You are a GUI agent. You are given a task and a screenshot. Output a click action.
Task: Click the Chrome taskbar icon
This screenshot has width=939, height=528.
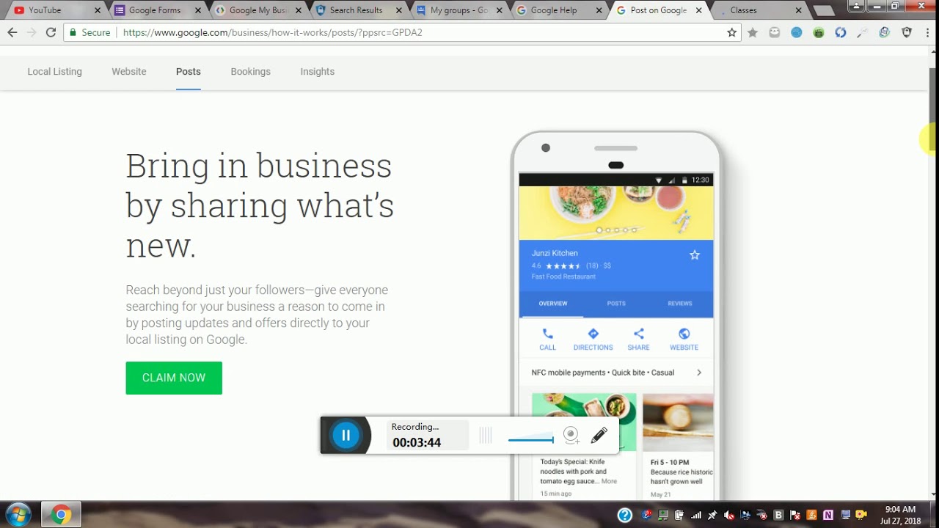pyautogui.click(x=61, y=515)
